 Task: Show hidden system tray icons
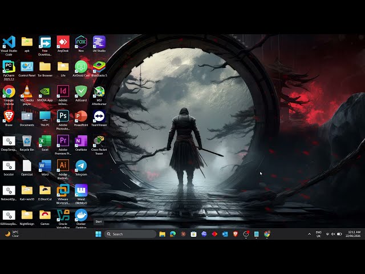(x=309, y=234)
